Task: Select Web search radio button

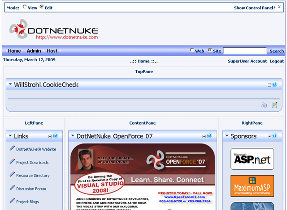Action: pos(192,50)
